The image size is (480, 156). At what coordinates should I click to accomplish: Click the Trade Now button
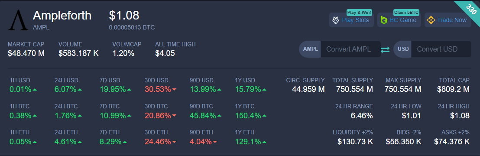[448, 20]
